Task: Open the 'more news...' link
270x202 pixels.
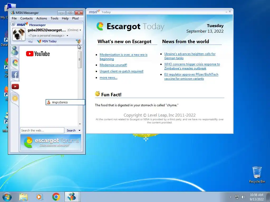Action: point(108,78)
